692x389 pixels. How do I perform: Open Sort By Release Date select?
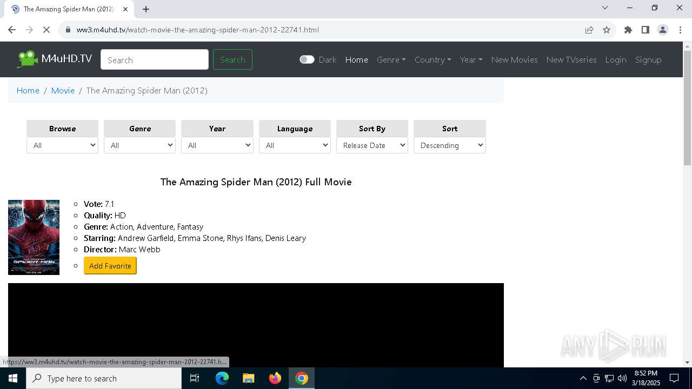[372, 145]
